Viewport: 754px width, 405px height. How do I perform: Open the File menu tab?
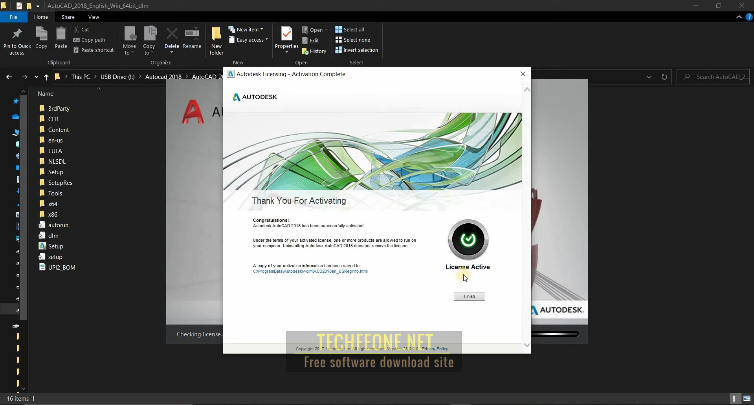coord(13,17)
